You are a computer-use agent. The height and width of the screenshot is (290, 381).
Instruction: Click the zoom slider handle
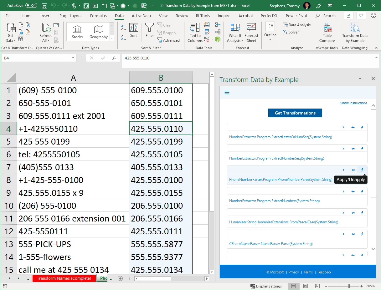click(349, 286)
